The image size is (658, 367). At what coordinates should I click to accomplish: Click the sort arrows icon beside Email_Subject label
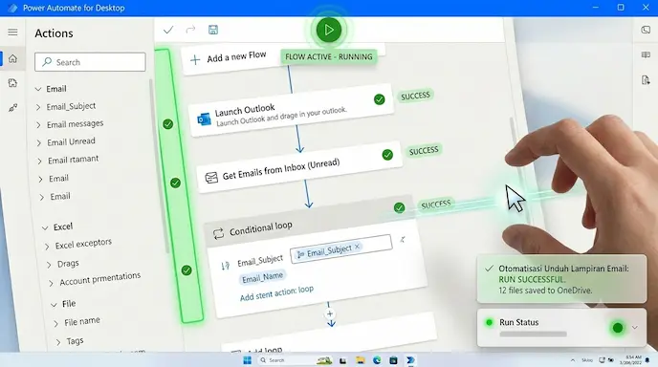226,266
